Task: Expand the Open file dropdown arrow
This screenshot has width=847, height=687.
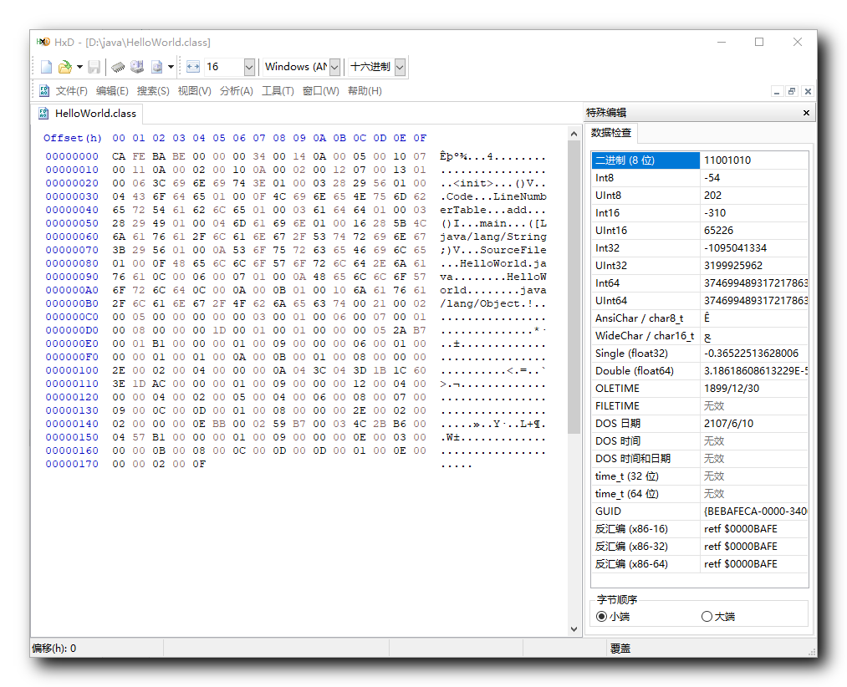Action: pos(79,67)
